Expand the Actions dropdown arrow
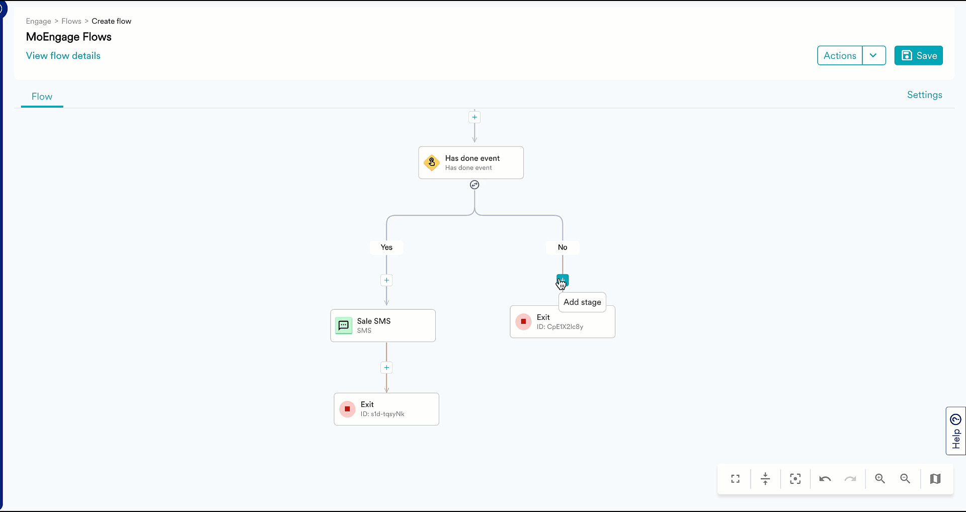Viewport: 966px width, 512px height. (873, 55)
